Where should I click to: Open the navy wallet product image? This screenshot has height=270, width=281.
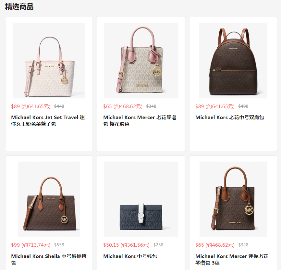click(141, 199)
